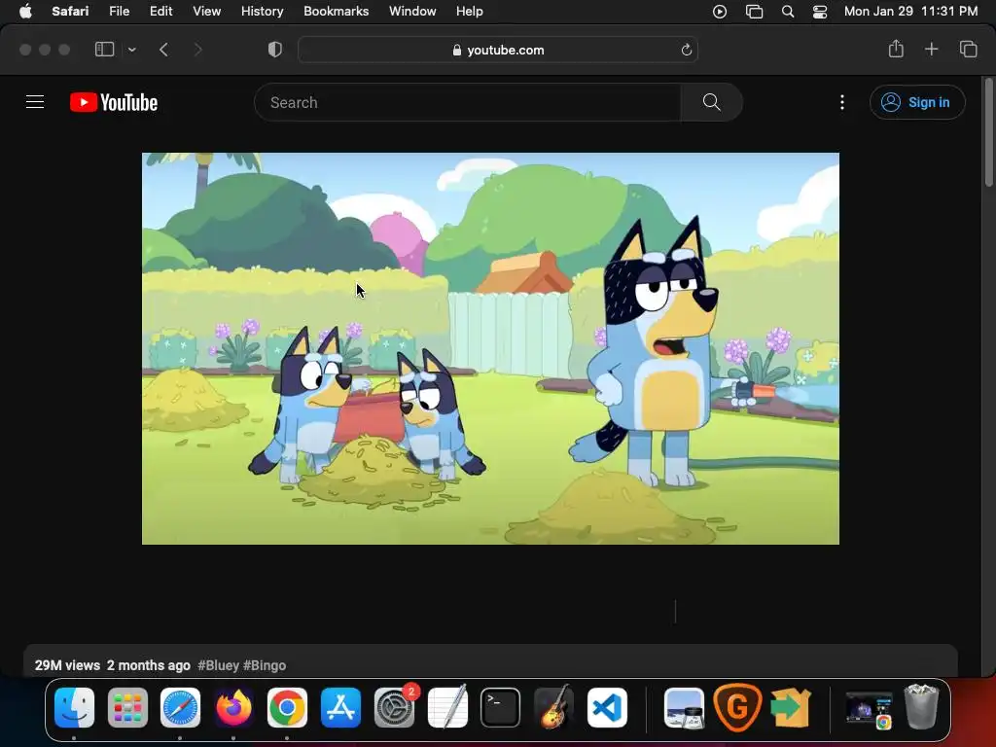Open the View menu

(x=206, y=11)
